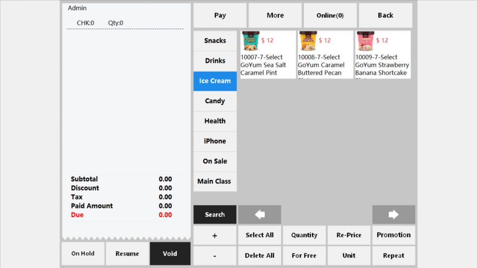Open the More options menu
The height and width of the screenshot is (268, 477).
[275, 15]
